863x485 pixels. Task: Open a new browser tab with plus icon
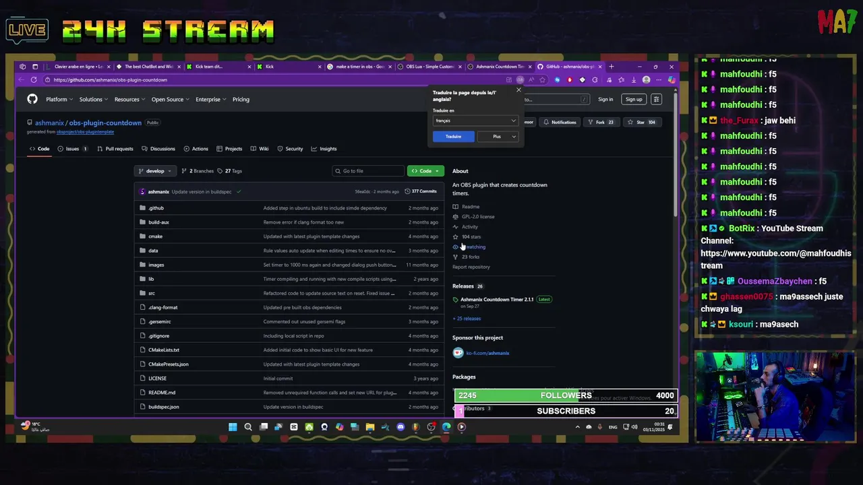612,67
